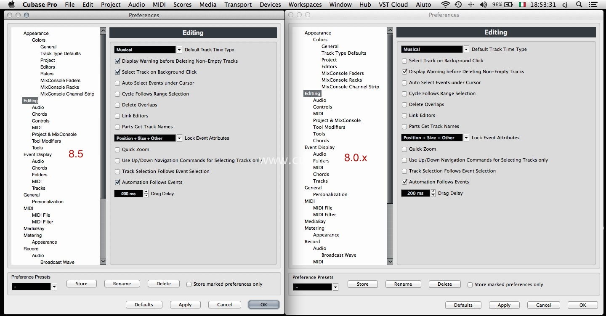This screenshot has width=606, height=316.
Task: Open Lock Event Attributes dropdown in right window
Action: tap(466, 138)
